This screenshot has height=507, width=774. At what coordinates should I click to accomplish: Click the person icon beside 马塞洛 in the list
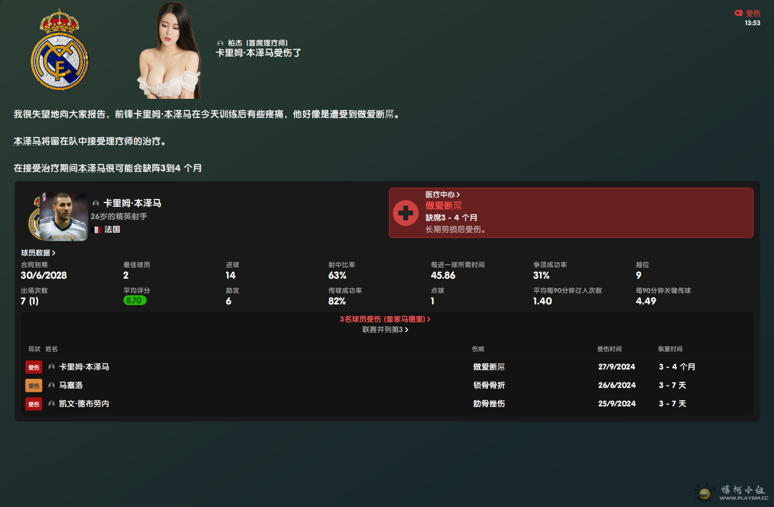click(52, 385)
